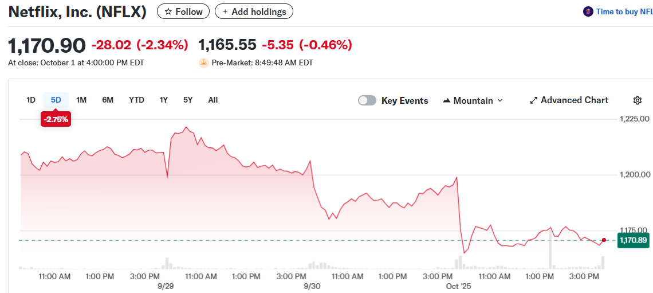The height and width of the screenshot is (293, 653).
Task: Click the red dot price marker on chart
Action: (604, 240)
